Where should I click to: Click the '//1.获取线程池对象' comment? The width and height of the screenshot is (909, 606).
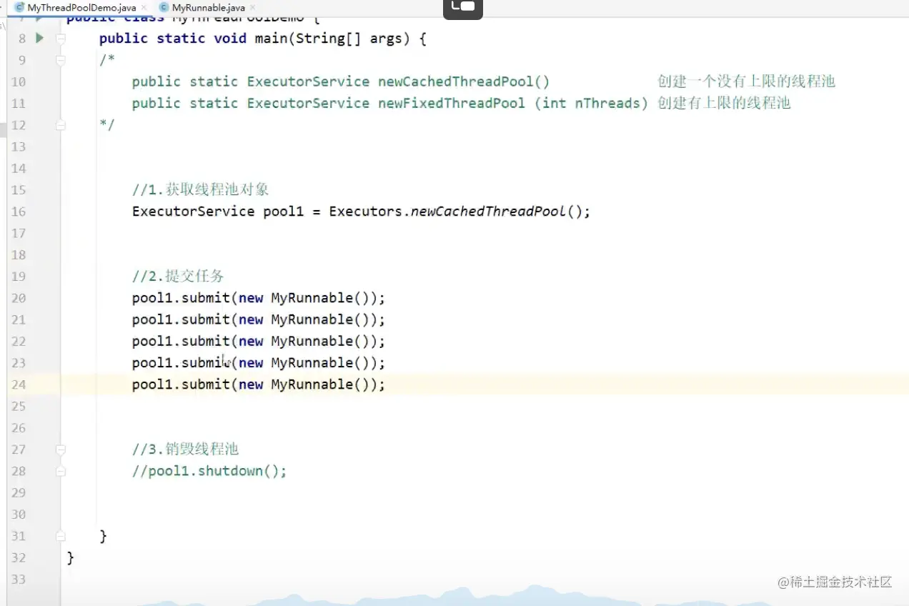coord(201,189)
